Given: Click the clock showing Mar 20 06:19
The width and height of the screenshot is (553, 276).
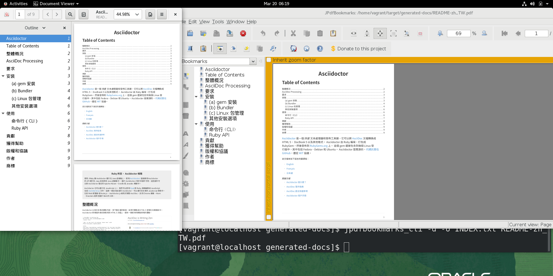Looking at the screenshot, I should tap(276, 4).
